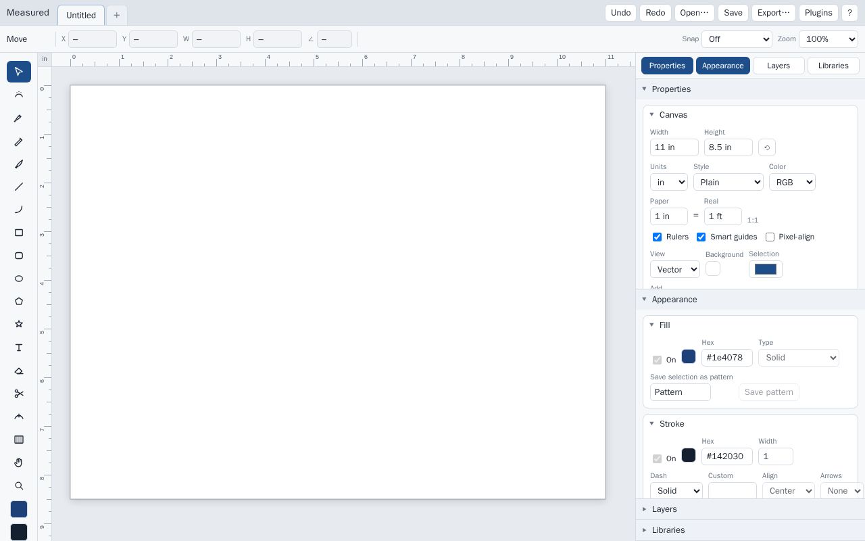Select the Untitled document tab
This screenshot has height=541, width=865.
81,15
